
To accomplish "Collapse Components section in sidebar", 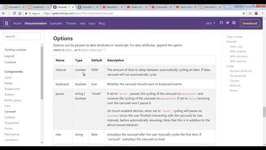I will pos(14,72).
